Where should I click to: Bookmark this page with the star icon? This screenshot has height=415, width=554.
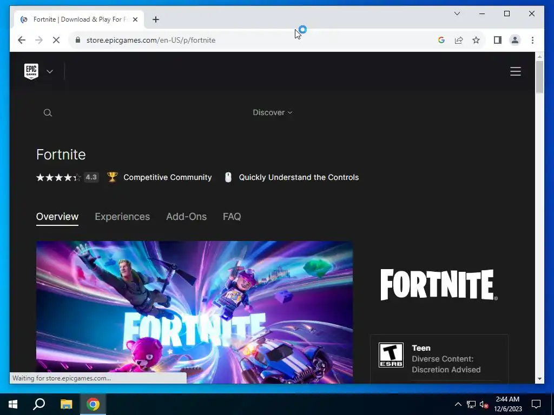pos(476,40)
